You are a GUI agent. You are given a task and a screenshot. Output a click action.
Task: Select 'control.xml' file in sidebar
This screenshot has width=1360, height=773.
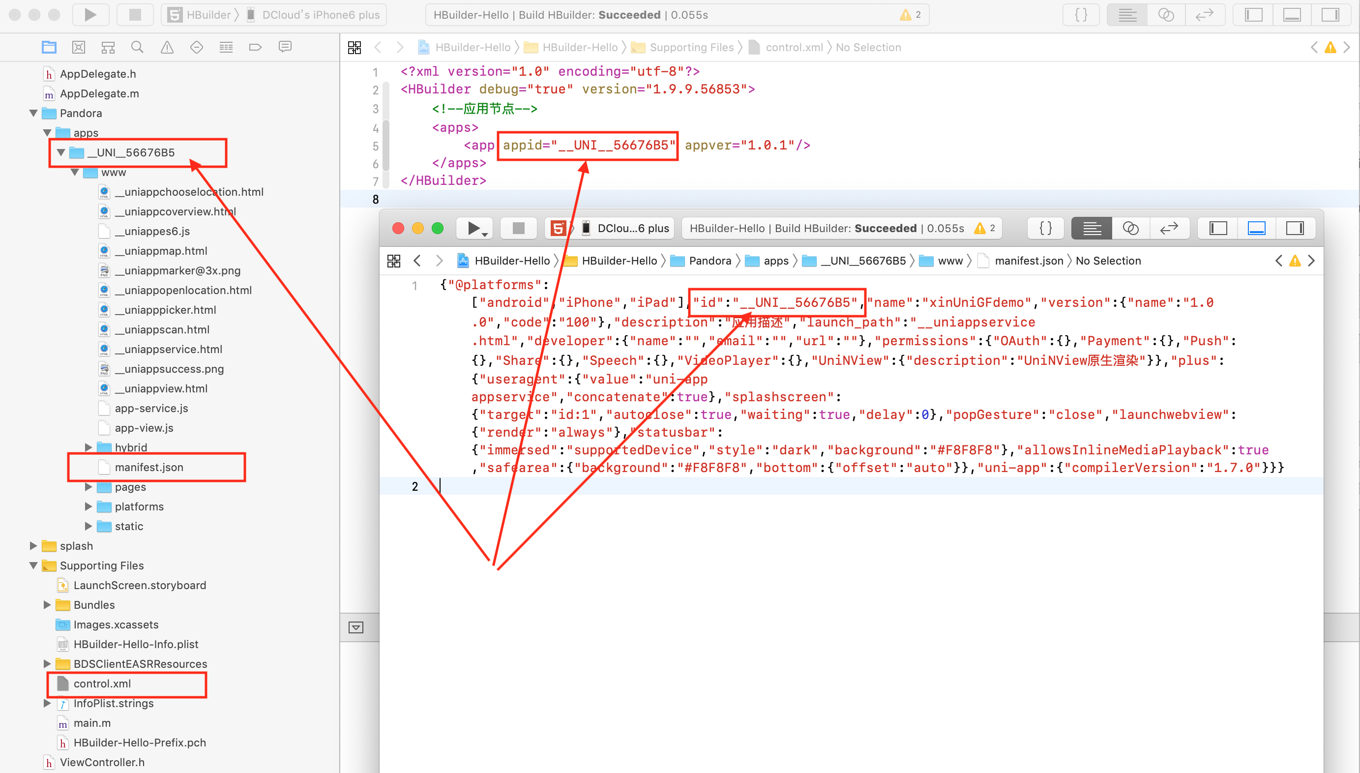pyautogui.click(x=102, y=684)
